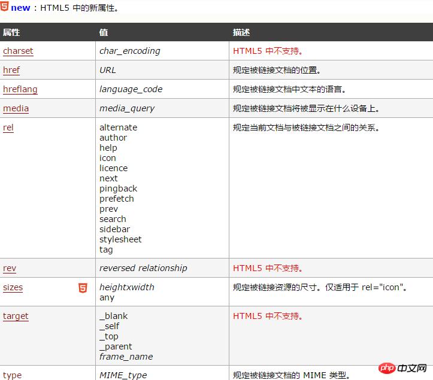The height and width of the screenshot is (380, 433).
Task: Click the 值 column header
Action: click(104, 32)
